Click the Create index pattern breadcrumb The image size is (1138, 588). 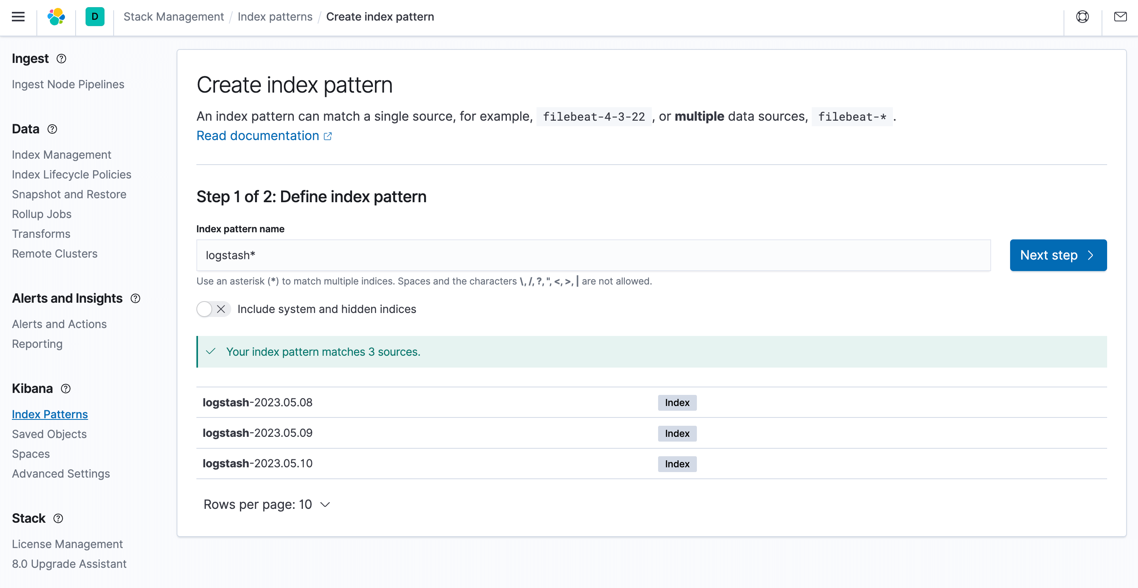pyautogui.click(x=380, y=17)
